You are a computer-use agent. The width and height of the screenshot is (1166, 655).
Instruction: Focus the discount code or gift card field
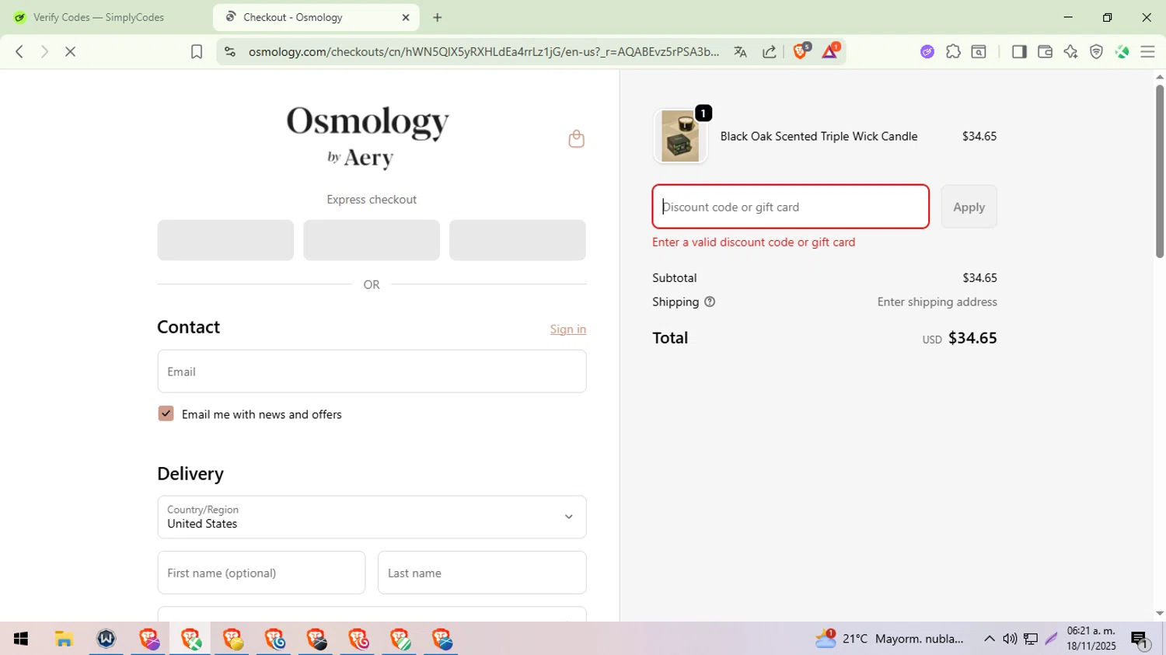(791, 207)
